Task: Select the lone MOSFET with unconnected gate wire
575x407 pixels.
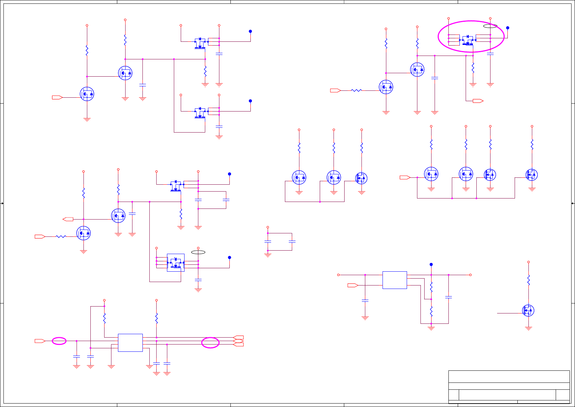Action: point(528,310)
